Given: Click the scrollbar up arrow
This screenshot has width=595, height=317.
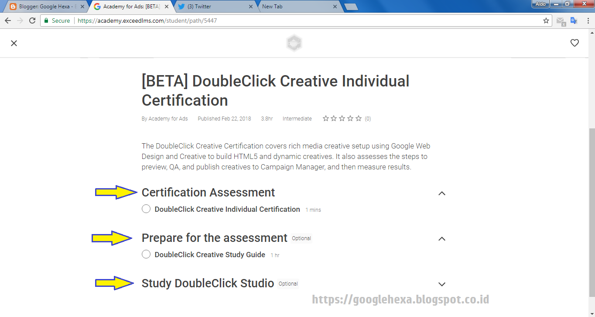Looking at the screenshot, I should 592,33.
